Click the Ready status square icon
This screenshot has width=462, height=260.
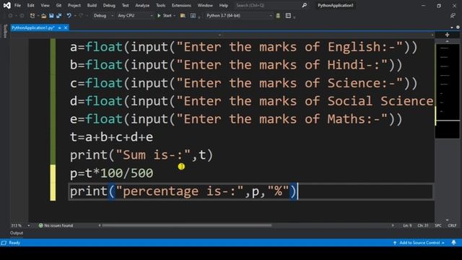point(4,243)
